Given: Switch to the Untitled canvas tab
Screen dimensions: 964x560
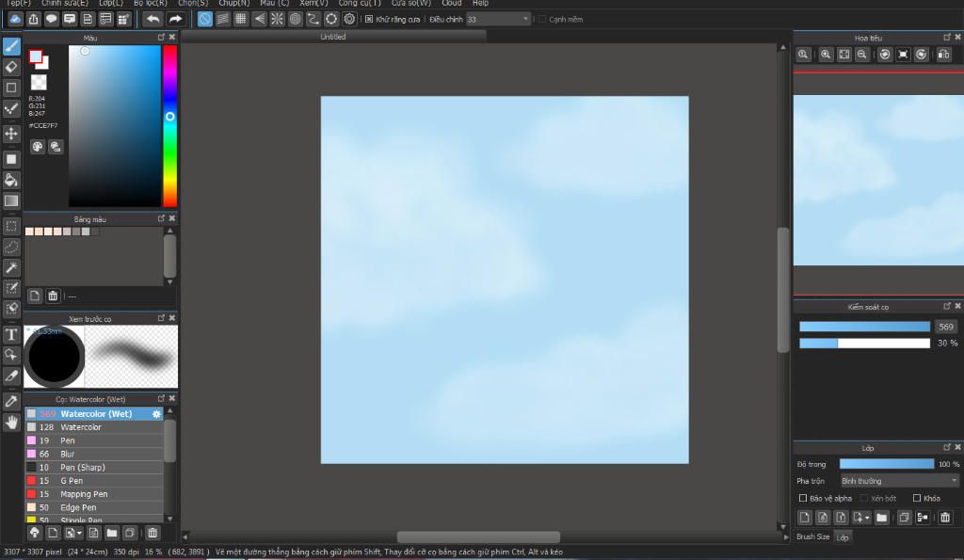Looking at the screenshot, I should point(332,37).
